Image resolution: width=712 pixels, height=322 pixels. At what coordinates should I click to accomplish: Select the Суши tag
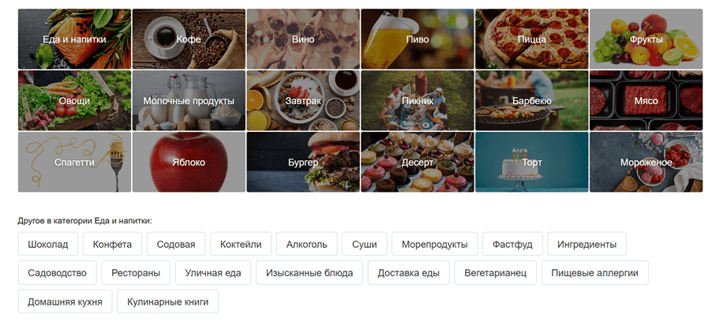tap(365, 244)
